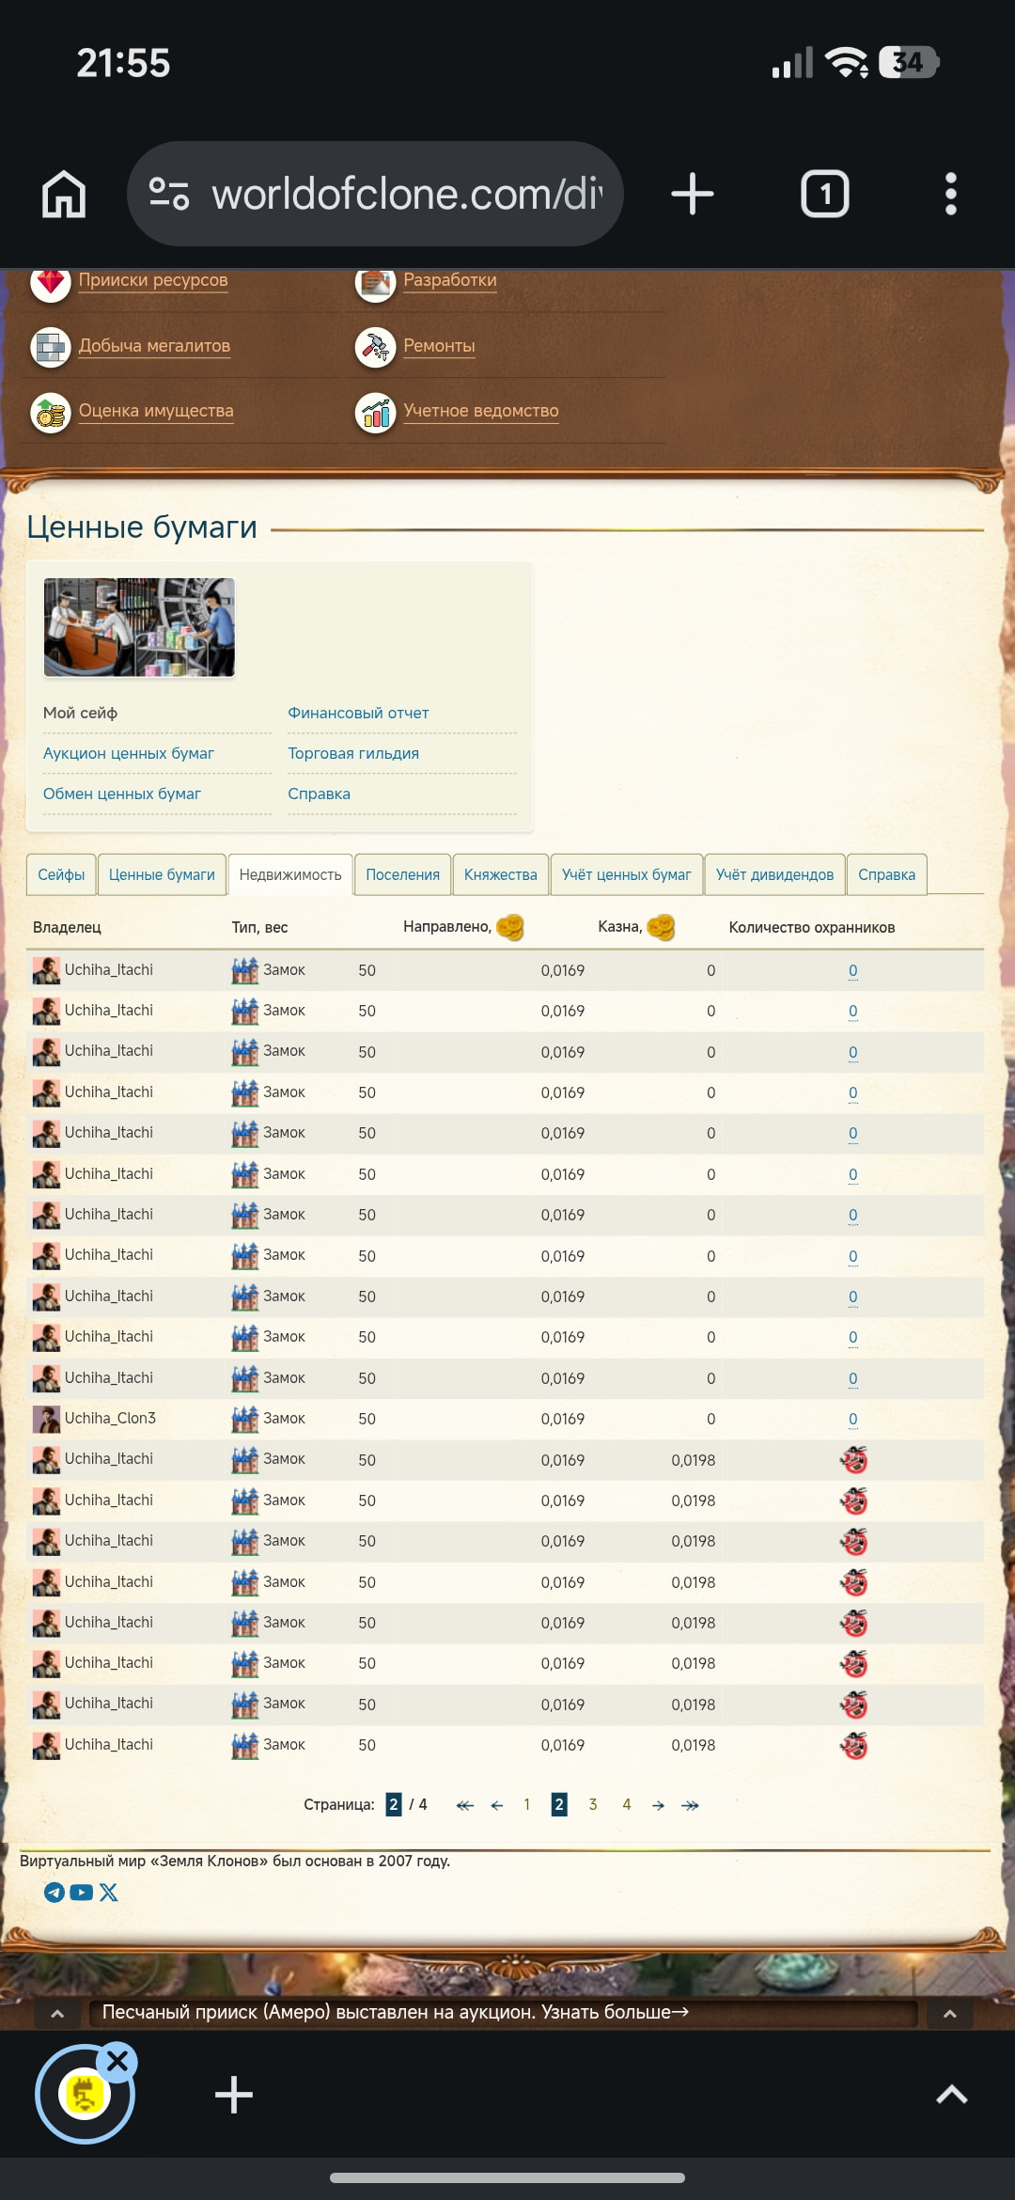This screenshot has width=1015, height=2200.
Task: Open the YouTube social icon
Action: pyautogui.click(x=82, y=1893)
